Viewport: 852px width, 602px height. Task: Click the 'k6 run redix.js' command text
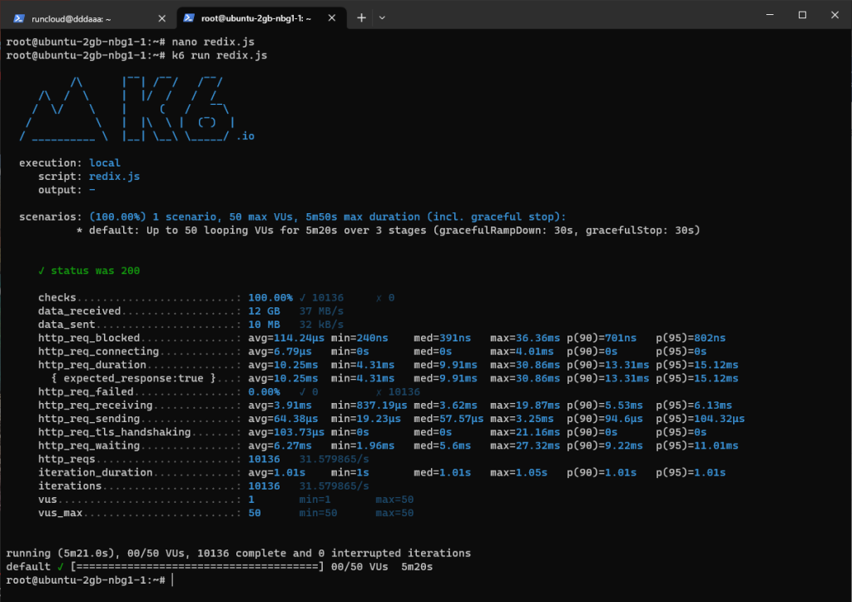pyautogui.click(x=220, y=56)
